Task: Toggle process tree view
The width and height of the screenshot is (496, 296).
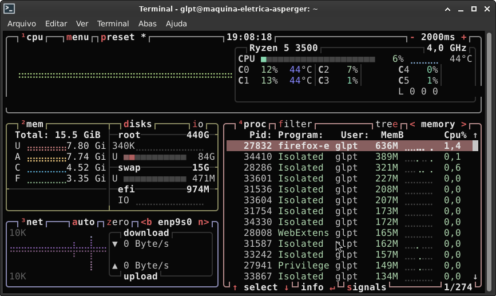Action: [387, 124]
